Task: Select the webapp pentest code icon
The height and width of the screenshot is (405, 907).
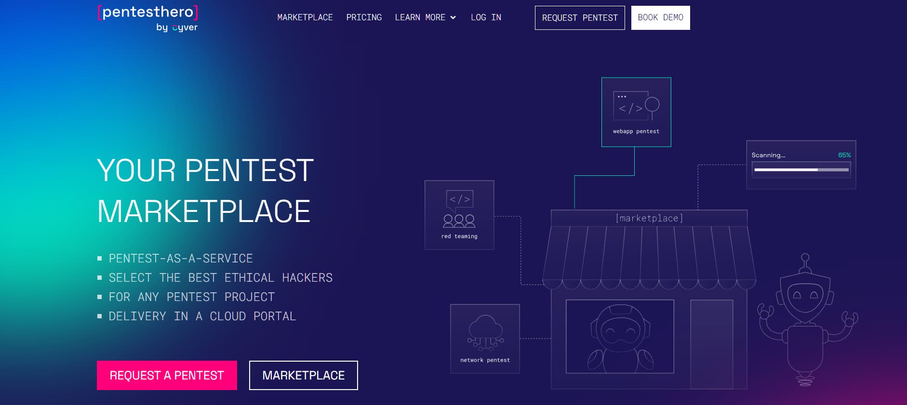Action: pos(636,106)
